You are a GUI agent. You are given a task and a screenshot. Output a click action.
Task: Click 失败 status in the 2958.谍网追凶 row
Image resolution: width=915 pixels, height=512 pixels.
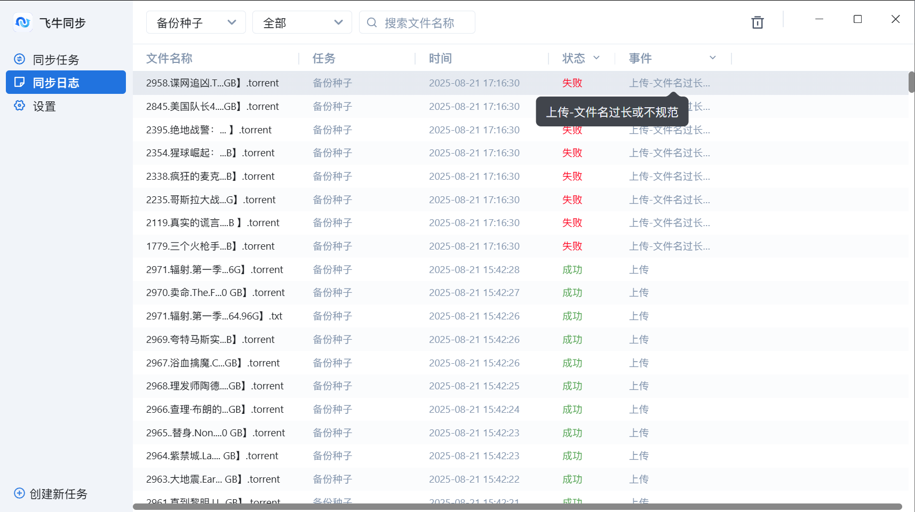coord(572,83)
